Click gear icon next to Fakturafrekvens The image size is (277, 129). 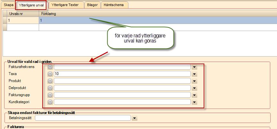50,67
